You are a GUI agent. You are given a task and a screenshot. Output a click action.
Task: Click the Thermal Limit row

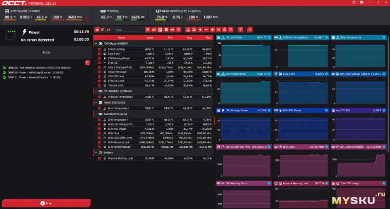[x=154, y=86]
